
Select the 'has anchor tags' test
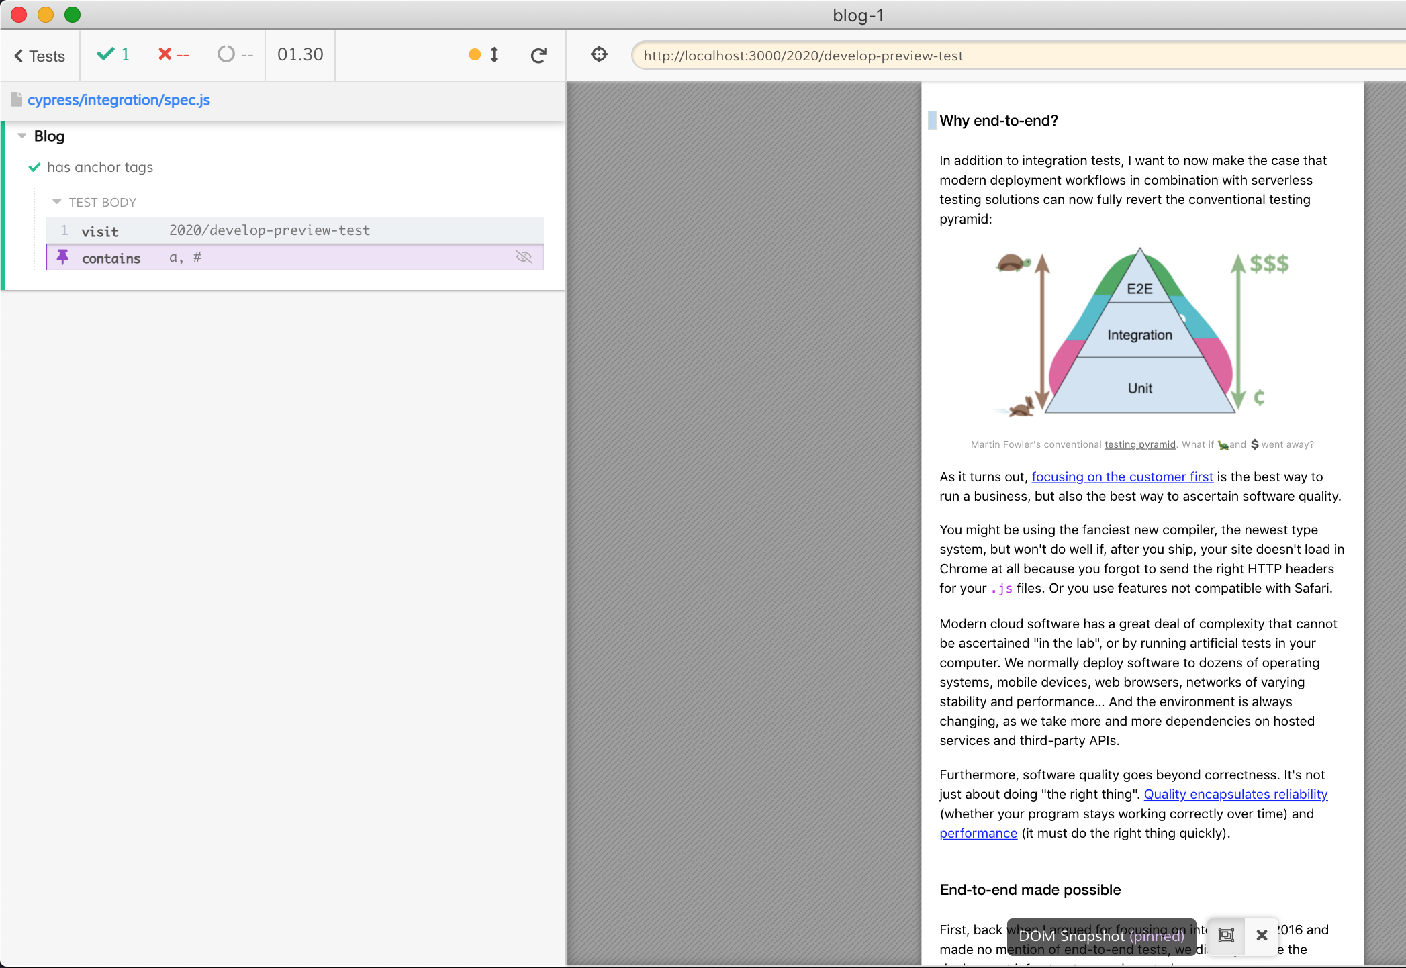pos(100,167)
